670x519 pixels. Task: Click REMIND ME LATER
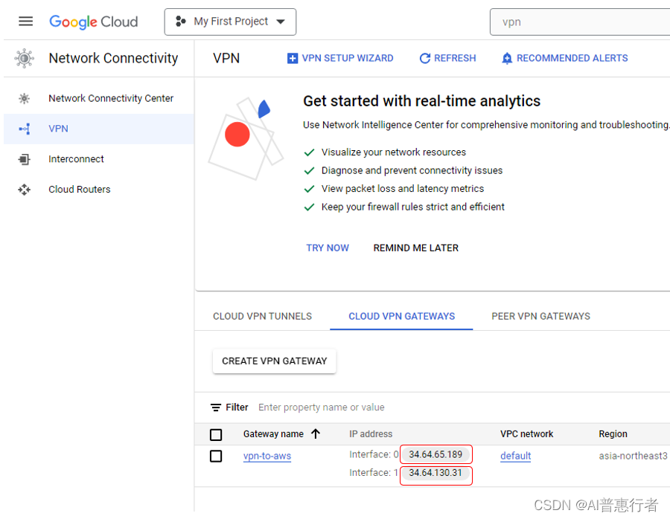(415, 248)
